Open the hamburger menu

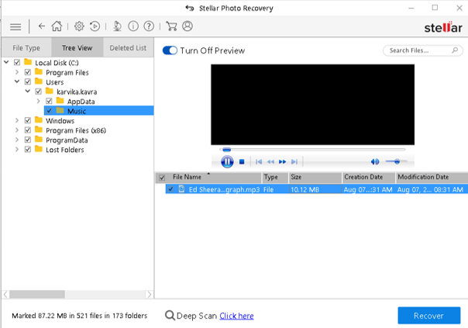point(15,27)
